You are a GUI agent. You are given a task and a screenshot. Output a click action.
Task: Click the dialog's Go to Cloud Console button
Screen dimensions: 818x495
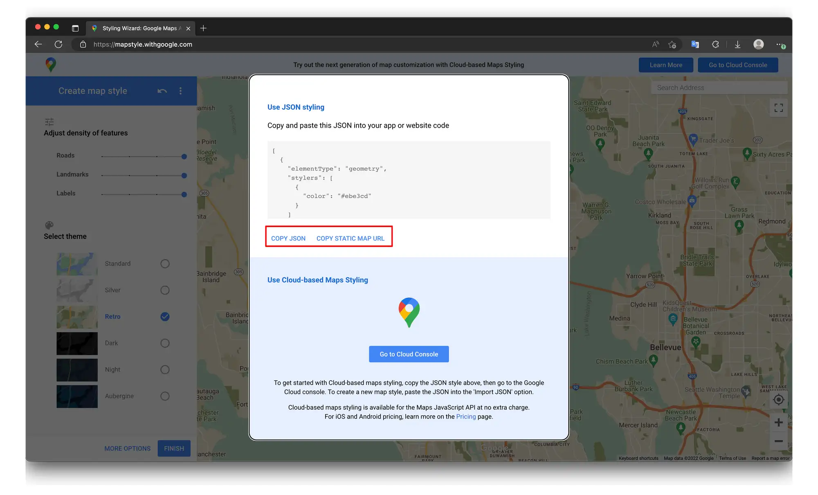coord(409,354)
